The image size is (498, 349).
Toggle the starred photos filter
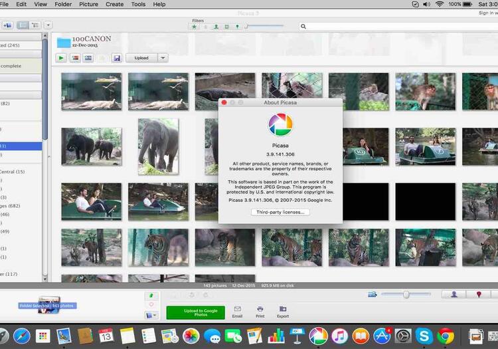point(195,27)
